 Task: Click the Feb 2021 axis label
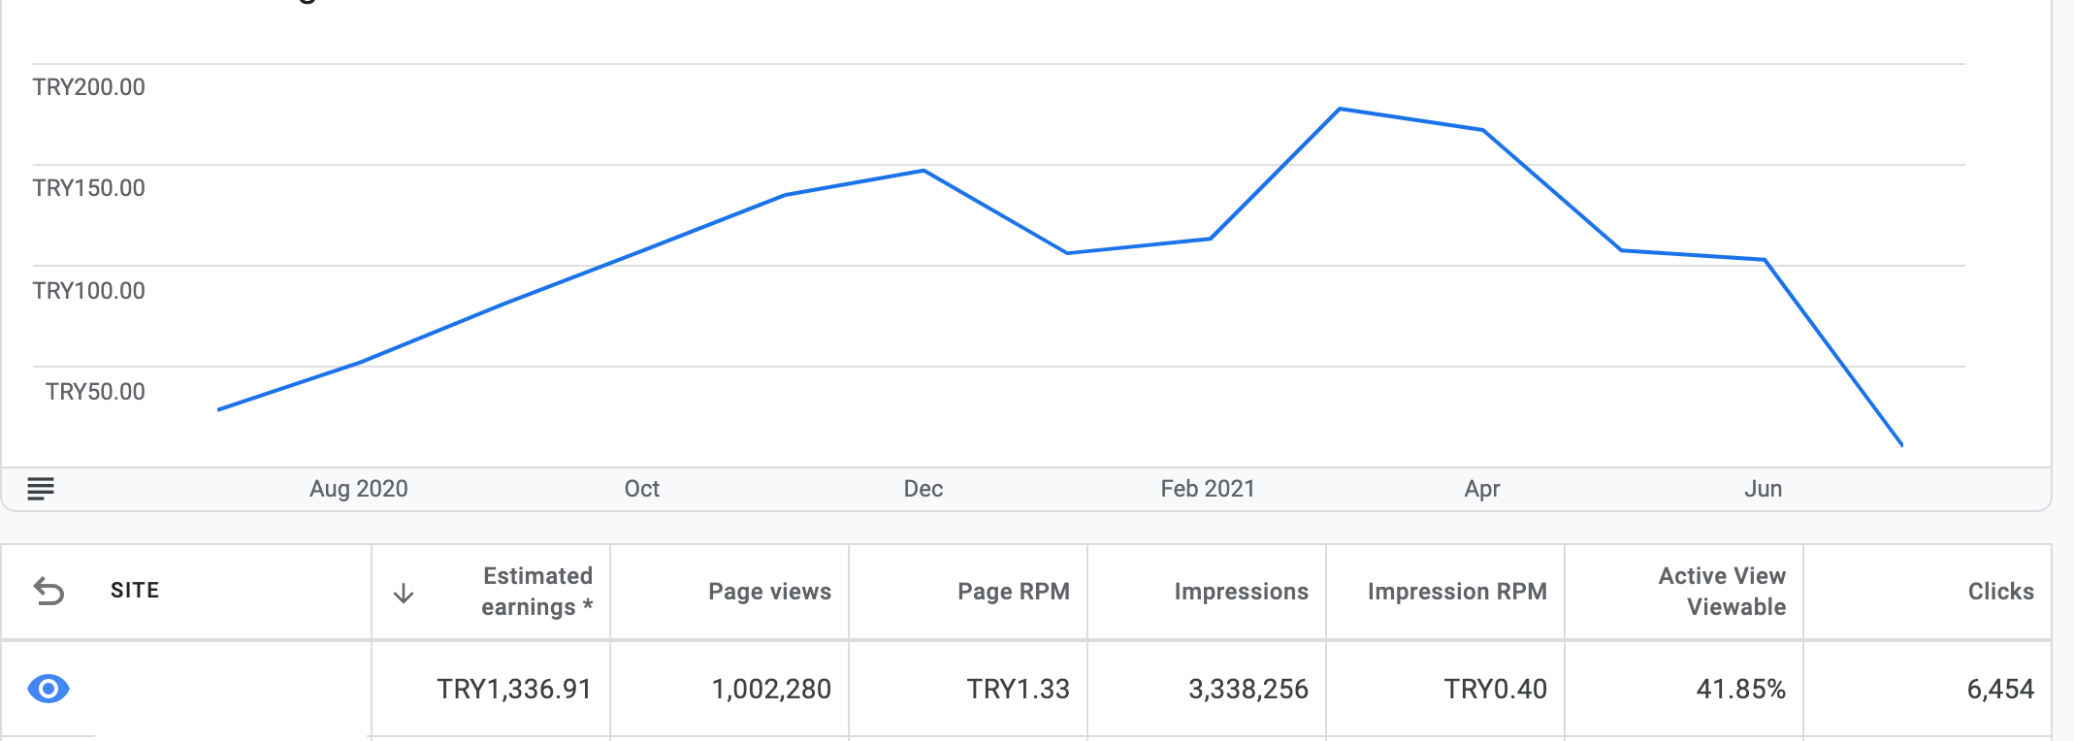[1208, 489]
